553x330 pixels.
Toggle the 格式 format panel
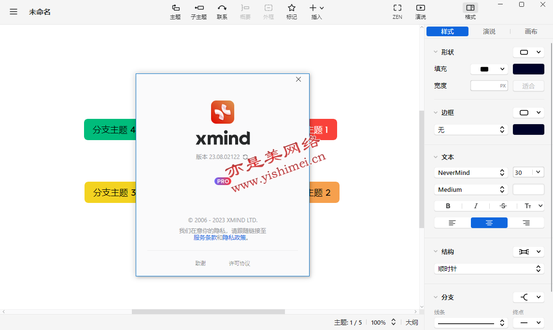click(470, 12)
